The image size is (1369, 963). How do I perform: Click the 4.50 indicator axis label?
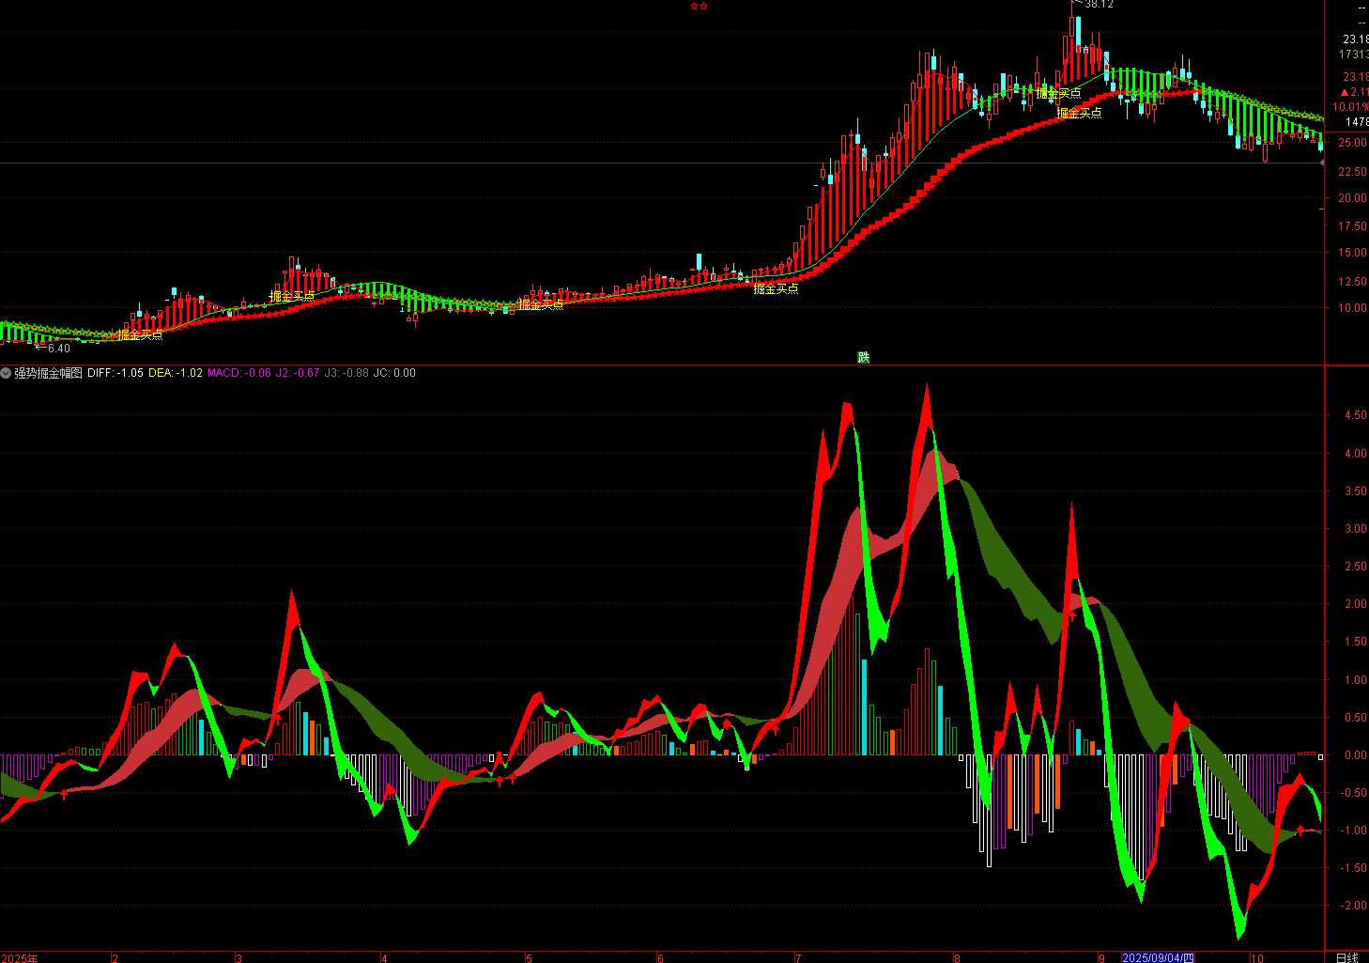(1355, 415)
